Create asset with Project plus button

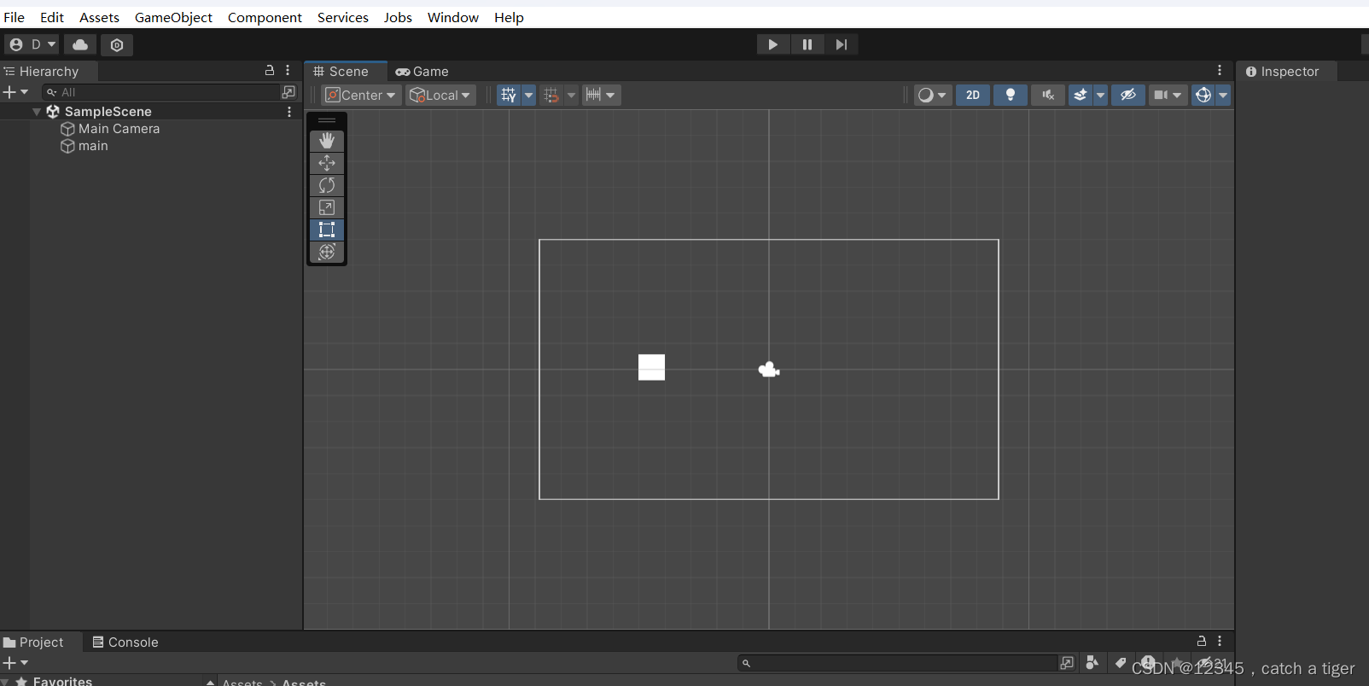(15, 663)
